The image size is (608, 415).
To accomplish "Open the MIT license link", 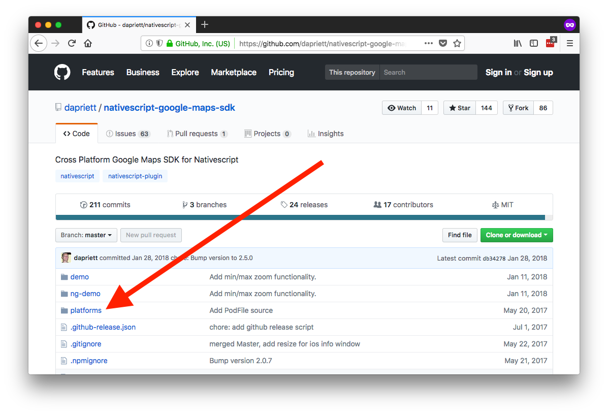I will [502, 204].
